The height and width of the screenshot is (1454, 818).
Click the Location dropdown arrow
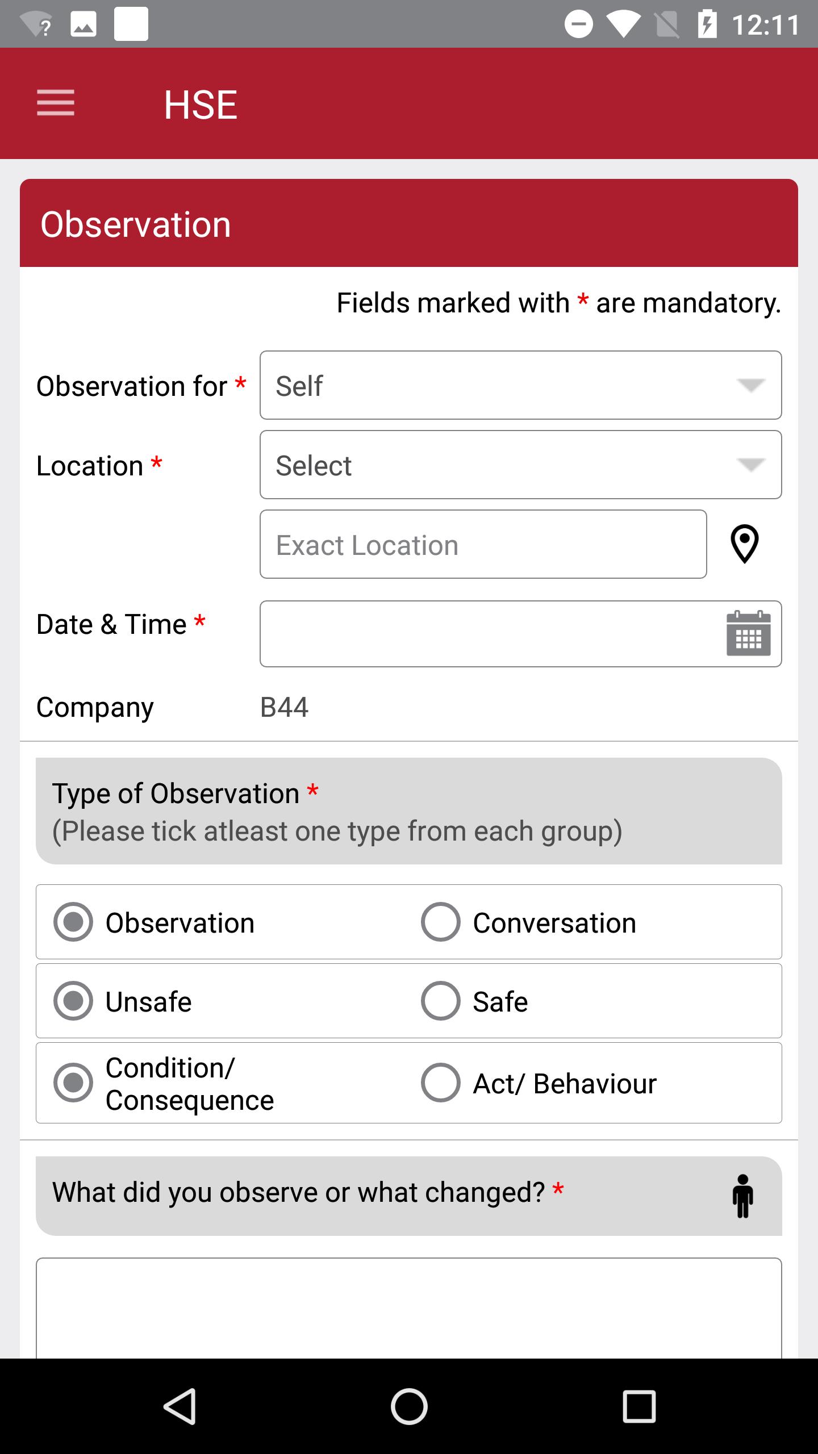pos(750,465)
